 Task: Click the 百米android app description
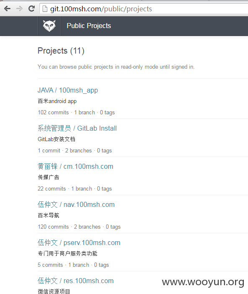tap(57, 101)
